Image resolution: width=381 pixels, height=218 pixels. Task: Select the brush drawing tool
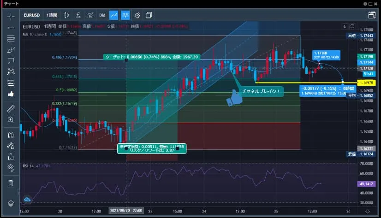click(x=11, y=50)
